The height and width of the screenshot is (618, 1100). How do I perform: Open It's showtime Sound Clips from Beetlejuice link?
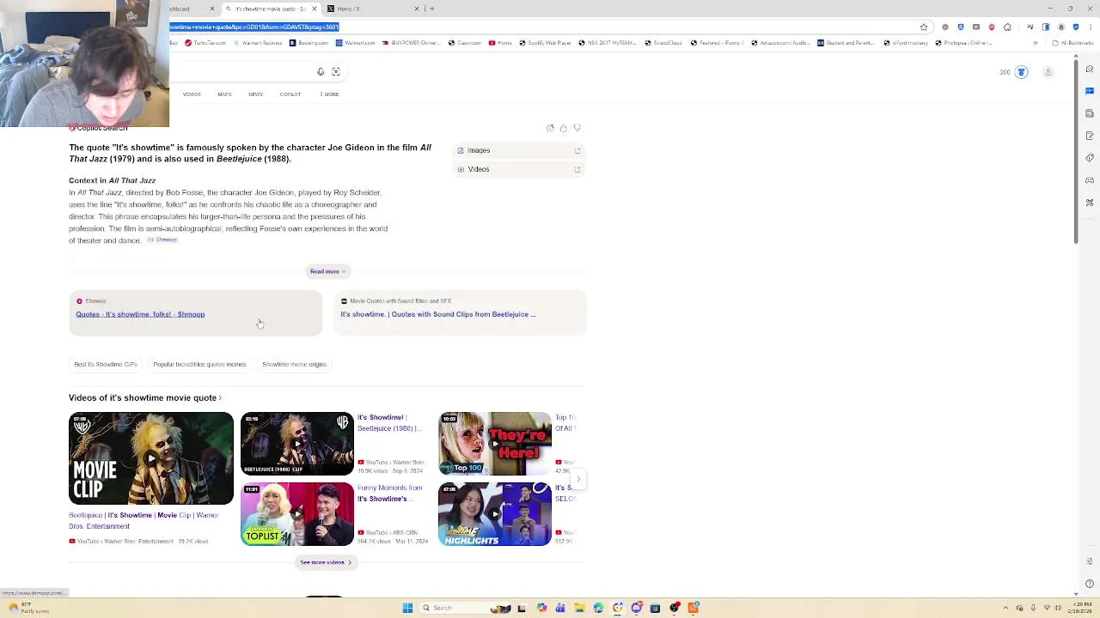tap(437, 314)
